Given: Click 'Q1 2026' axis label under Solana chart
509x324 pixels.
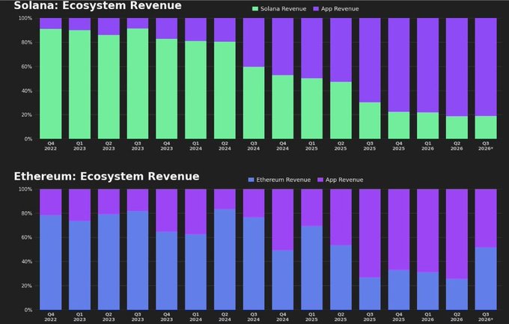Looking at the screenshot, I should click(x=428, y=146).
